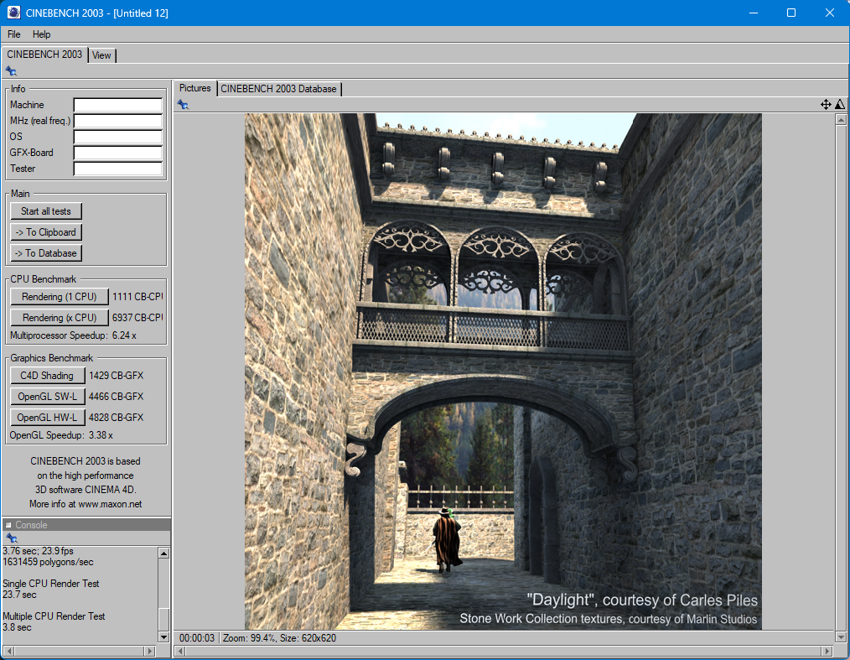The height and width of the screenshot is (660, 850).
Task: Run the C4D Shading test
Action: point(47,376)
